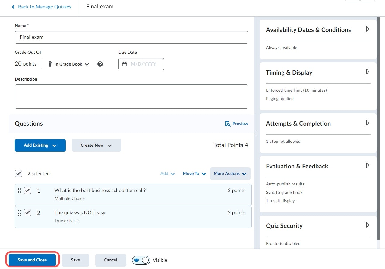Click the Preview magnifier icon
This screenshot has width=385, height=269.
(x=228, y=124)
